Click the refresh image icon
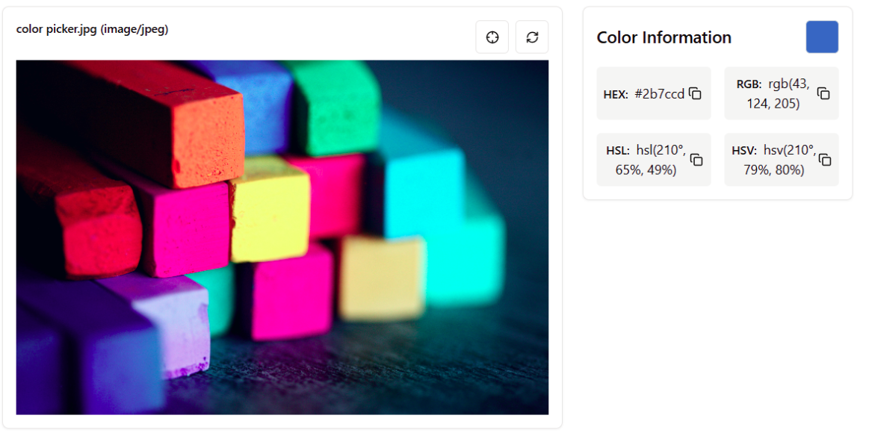 [x=531, y=36]
